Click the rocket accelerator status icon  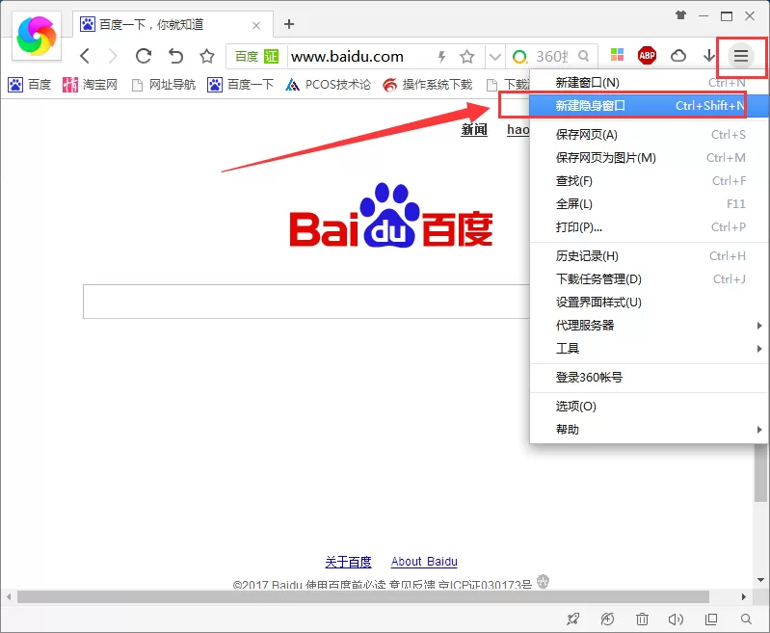(572, 620)
